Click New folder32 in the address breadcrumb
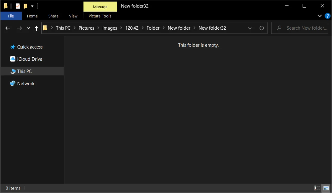The height and width of the screenshot is (193, 332). pyautogui.click(x=212, y=28)
